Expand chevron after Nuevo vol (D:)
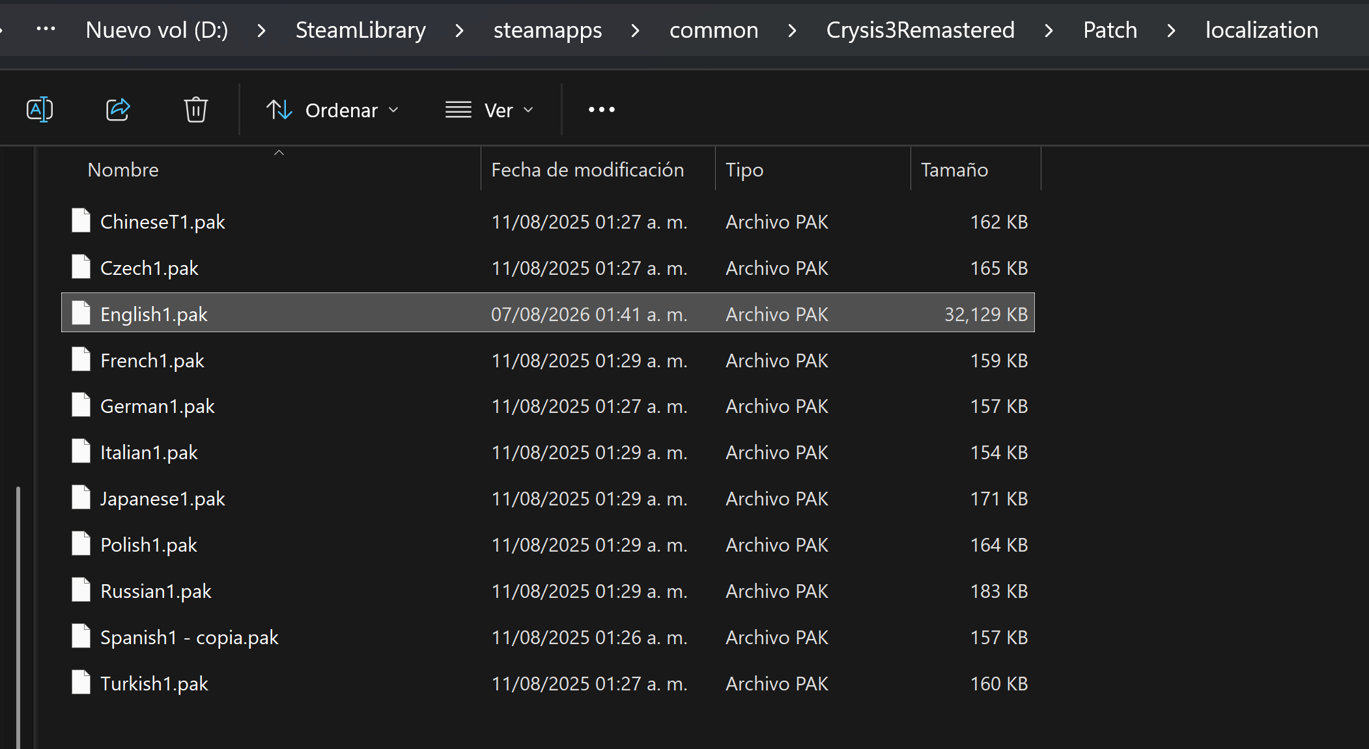Image resolution: width=1369 pixels, height=749 pixels. [261, 31]
